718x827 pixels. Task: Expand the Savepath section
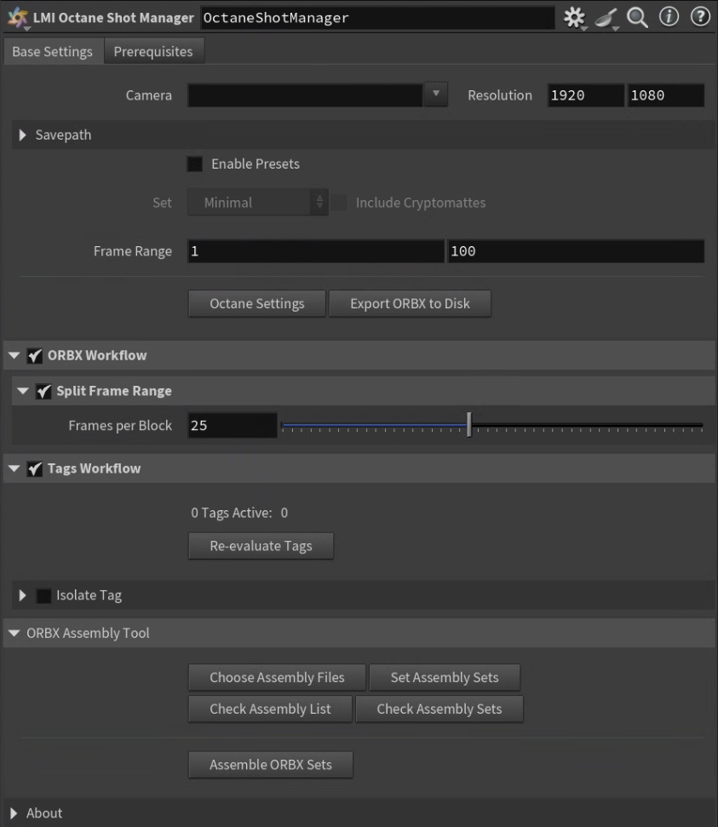(23, 135)
